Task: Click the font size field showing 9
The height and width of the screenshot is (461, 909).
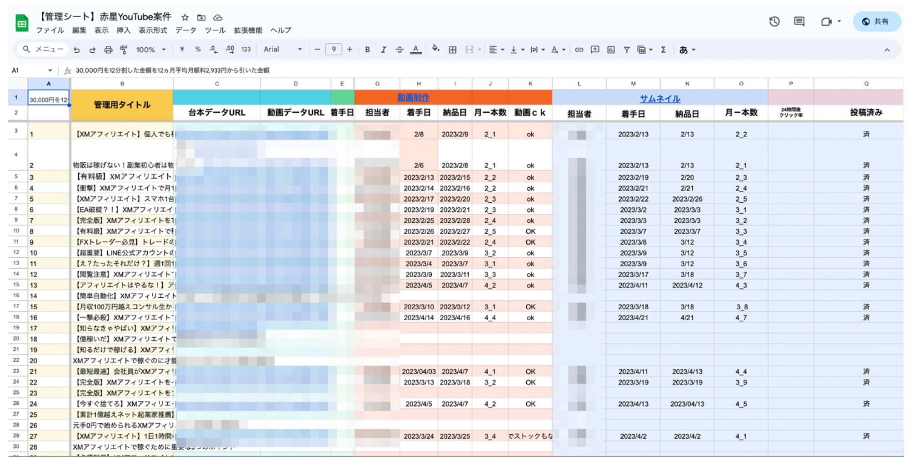Action: (x=334, y=50)
